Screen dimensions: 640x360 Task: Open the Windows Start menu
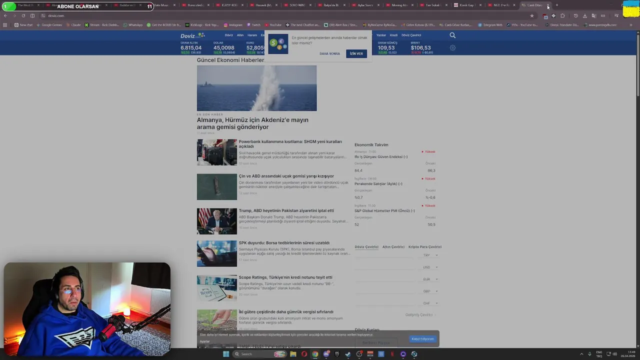[x=226, y=354]
